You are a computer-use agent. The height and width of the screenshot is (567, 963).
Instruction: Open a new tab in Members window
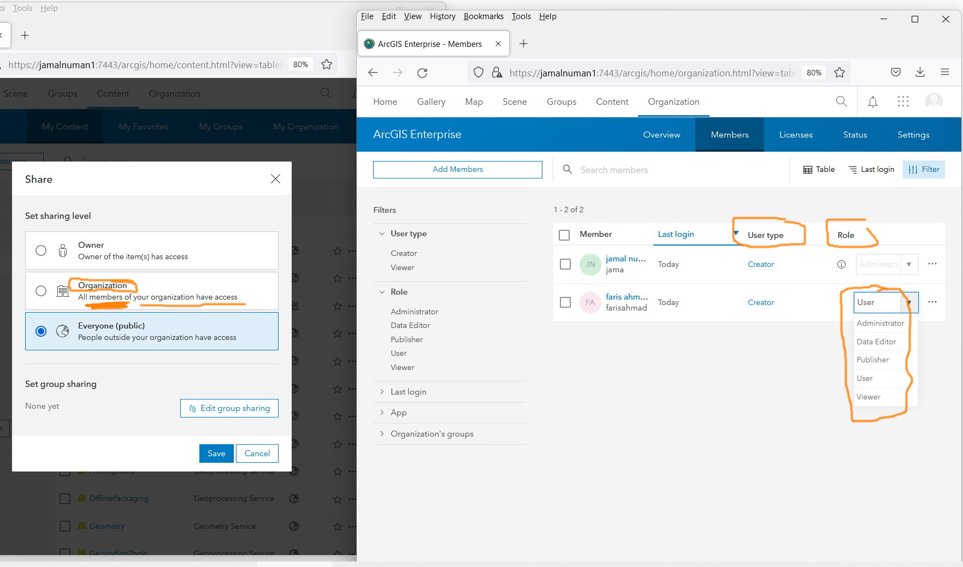point(523,44)
